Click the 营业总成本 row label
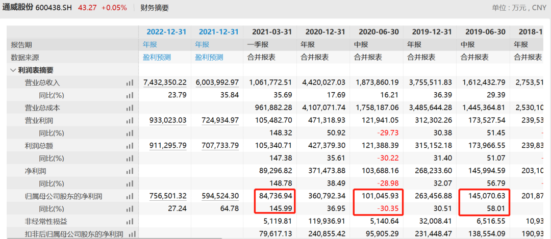 pyautogui.click(x=42, y=108)
